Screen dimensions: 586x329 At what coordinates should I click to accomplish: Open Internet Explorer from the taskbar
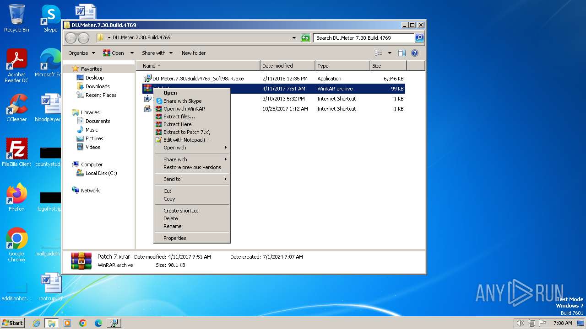[36, 323]
